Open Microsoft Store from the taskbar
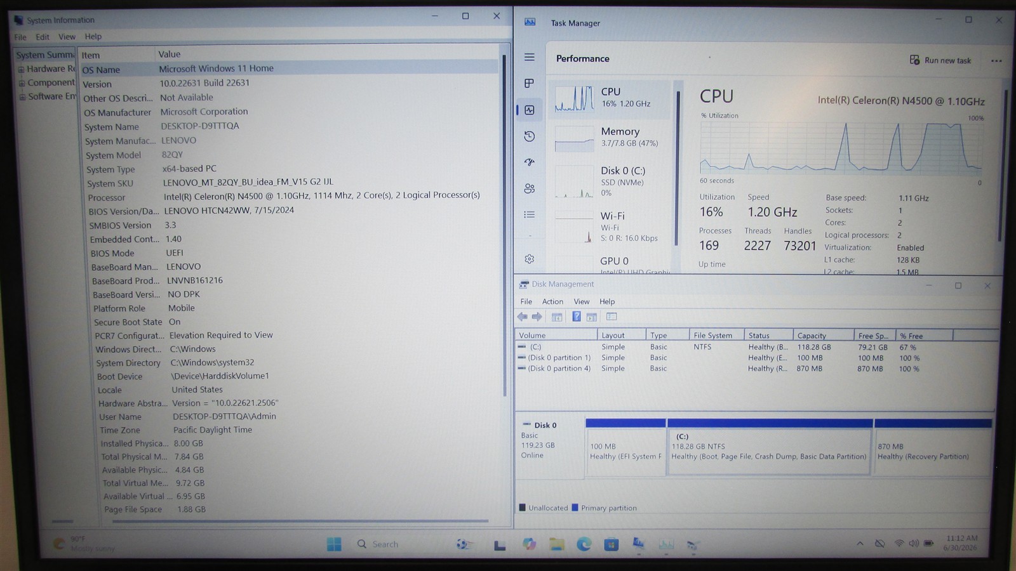 click(612, 544)
